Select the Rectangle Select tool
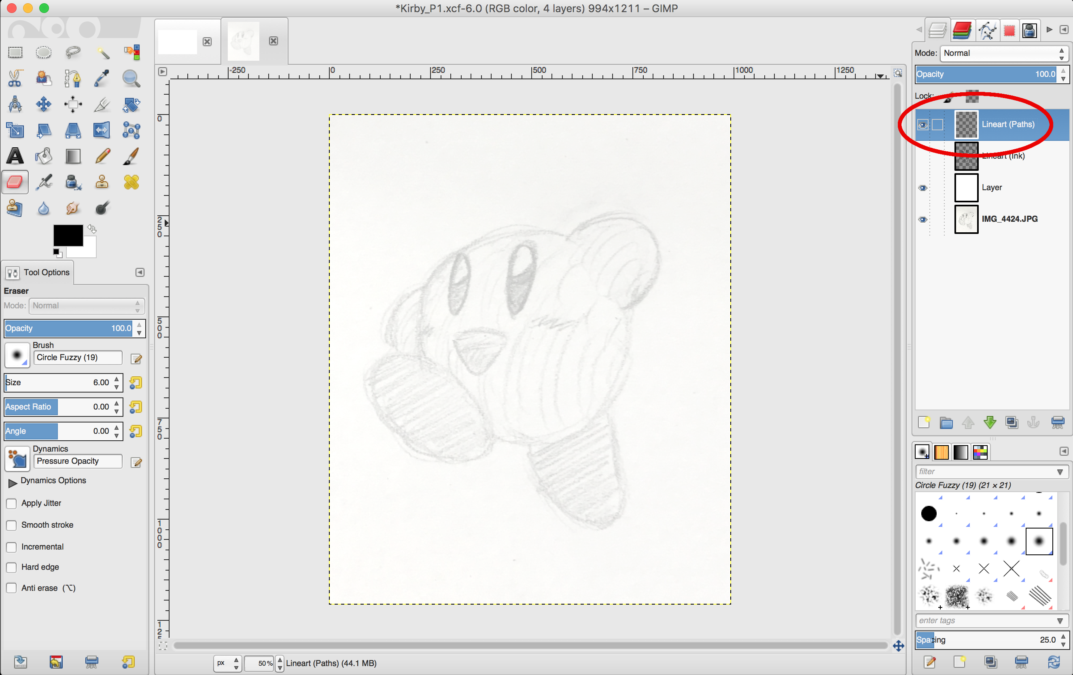This screenshot has height=675, width=1073. pyautogui.click(x=15, y=53)
